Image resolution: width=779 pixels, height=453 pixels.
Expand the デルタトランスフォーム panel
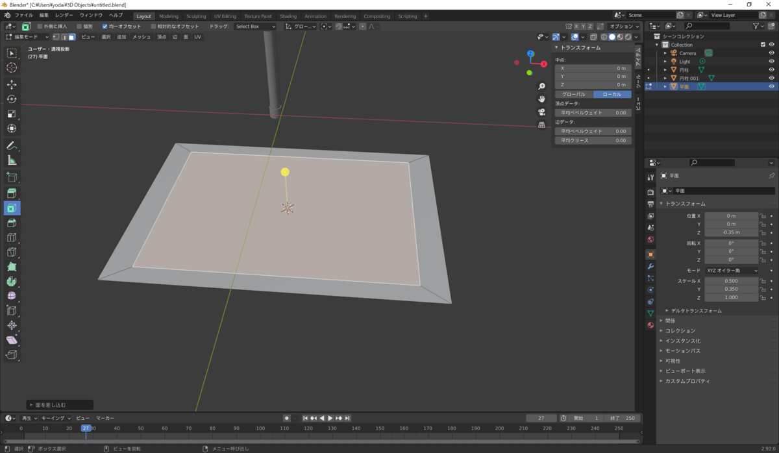(695, 311)
